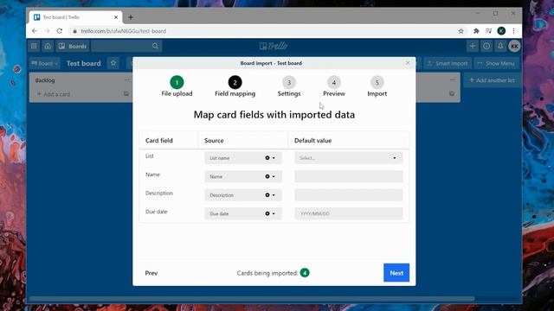The width and height of the screenshot is (554, 311).
Task: Click the Prev link
Action: 151,273
